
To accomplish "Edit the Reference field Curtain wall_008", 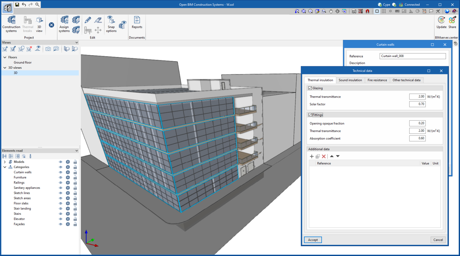I will click(412, 56).
